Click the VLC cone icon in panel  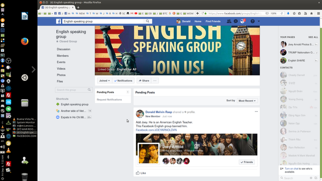point(9,150)
